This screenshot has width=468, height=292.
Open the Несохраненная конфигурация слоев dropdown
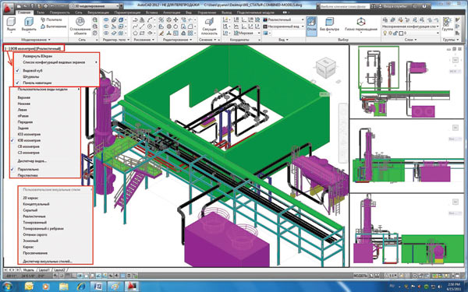pyautogui.click(x=411, y=26)
